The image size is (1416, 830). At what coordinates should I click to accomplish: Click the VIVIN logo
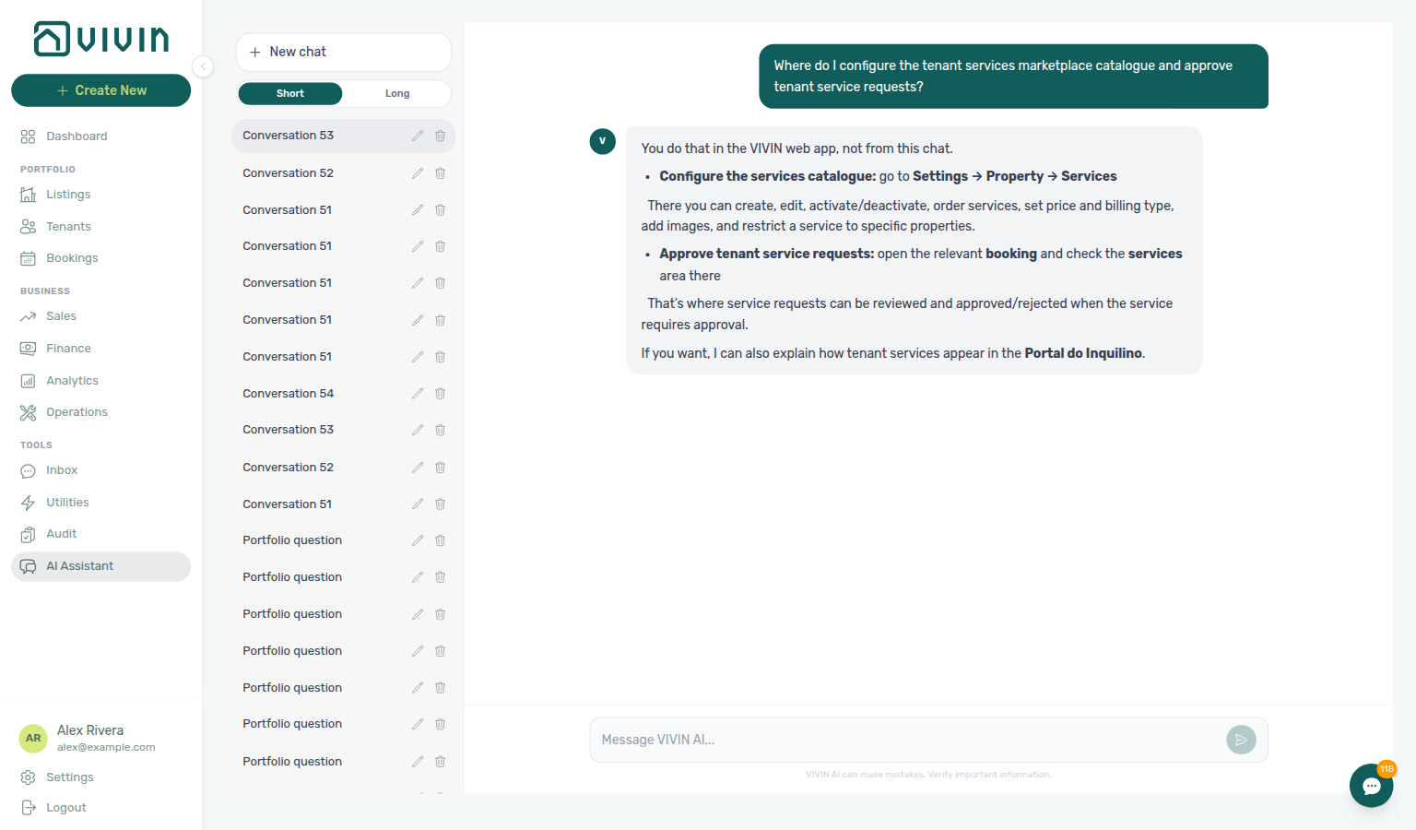(101, 39)
